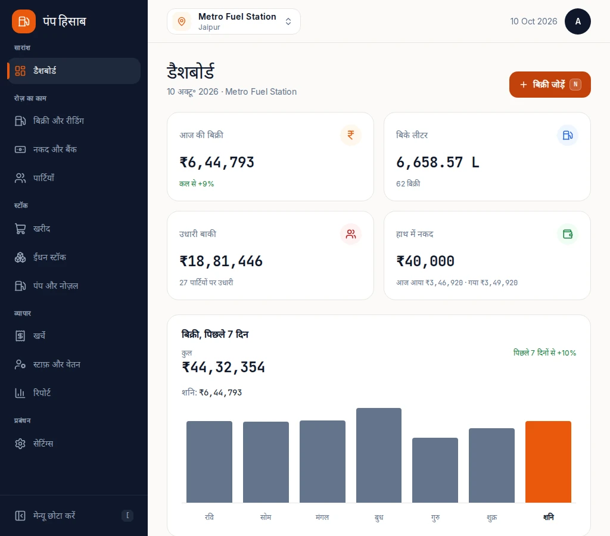610x536 pixels.
Task: Click the collapse panel icon beside मेन्यू छोटा करें
Action: 20,516
